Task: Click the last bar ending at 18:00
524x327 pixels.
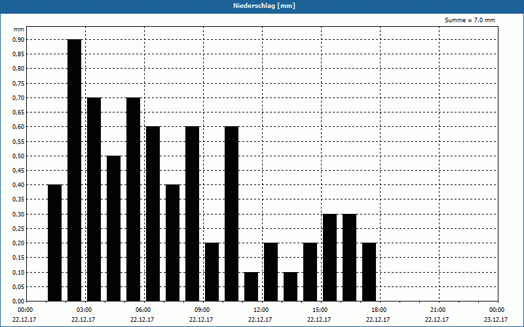Action: point(369,272)
